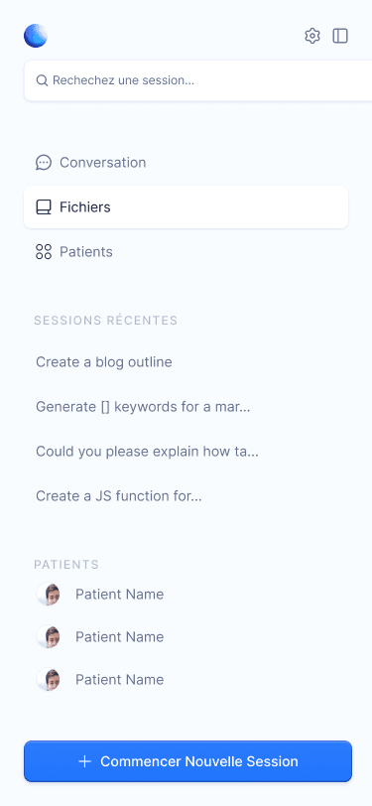Screen dimensions: 372x806
Task: Start with Commencer Nouvelle Session button
Action: click(188, 761)
